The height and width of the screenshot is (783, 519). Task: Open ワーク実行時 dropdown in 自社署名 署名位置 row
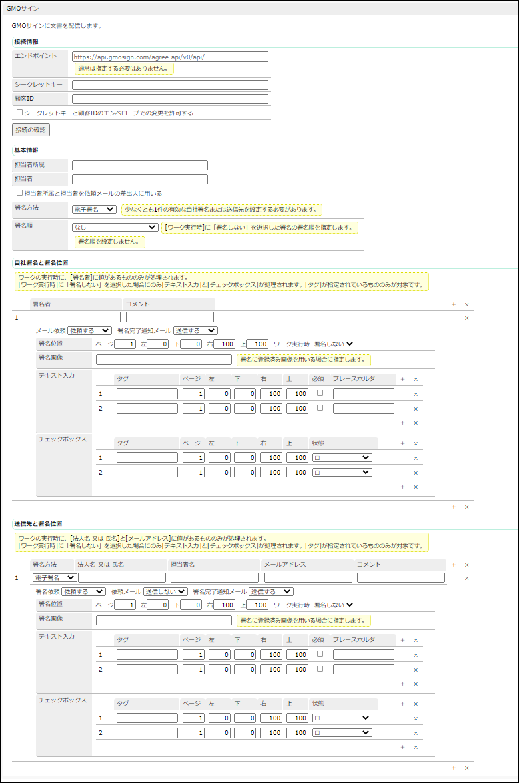(x=334, y=344)
